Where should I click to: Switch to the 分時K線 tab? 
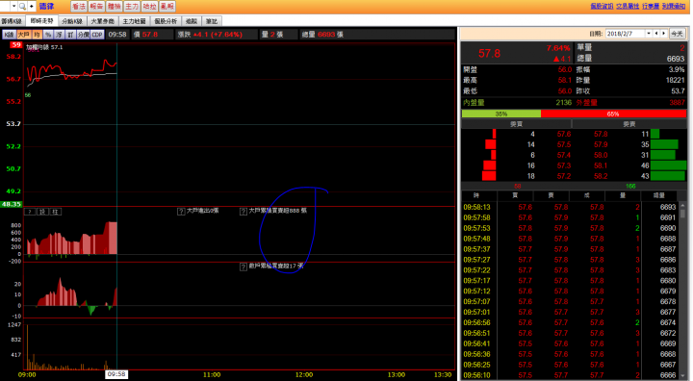point(72,21)
